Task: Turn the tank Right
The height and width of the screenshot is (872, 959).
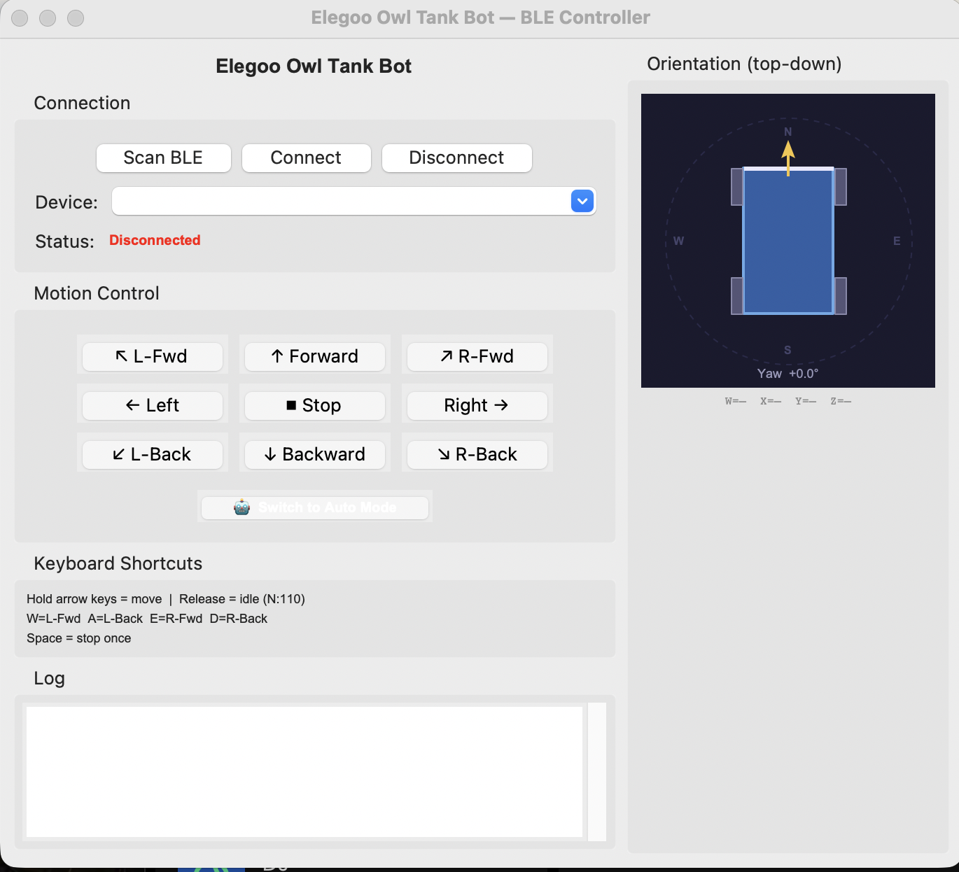Action: coord(477,405)
